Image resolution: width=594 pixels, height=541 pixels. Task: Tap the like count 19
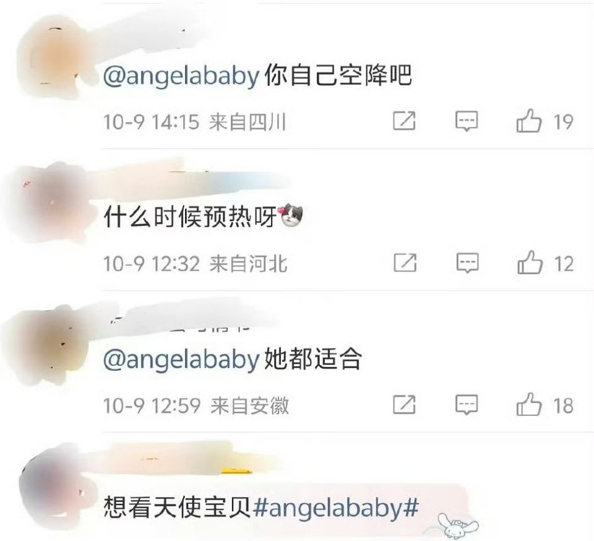[563, 122]
